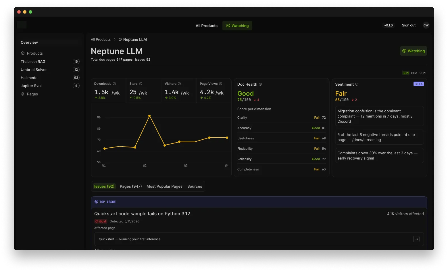The image size is (448, 271).
Task: Click the Good doc health rating
Action: 245,93
